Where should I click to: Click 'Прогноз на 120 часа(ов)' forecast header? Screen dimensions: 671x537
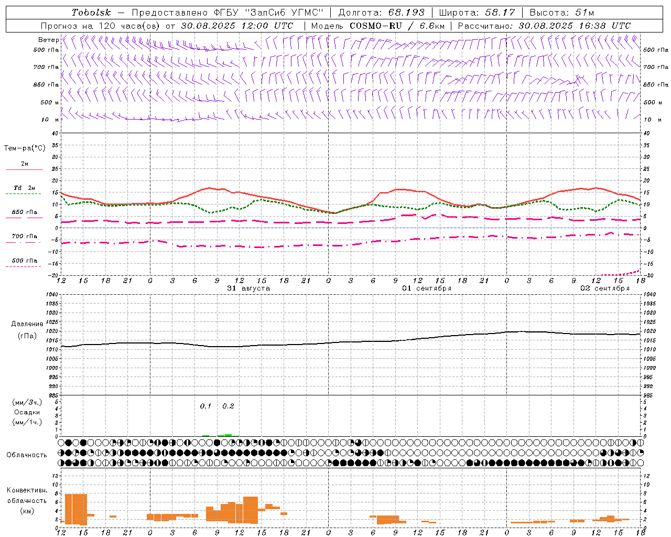(101, 26)
